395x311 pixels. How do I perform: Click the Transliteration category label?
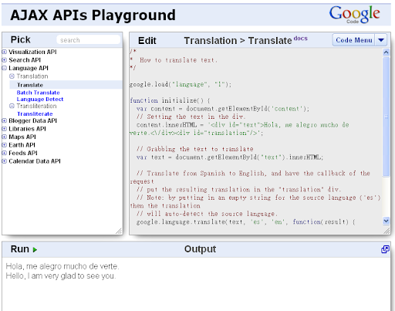pyautogui.click(x=36, y=106)
